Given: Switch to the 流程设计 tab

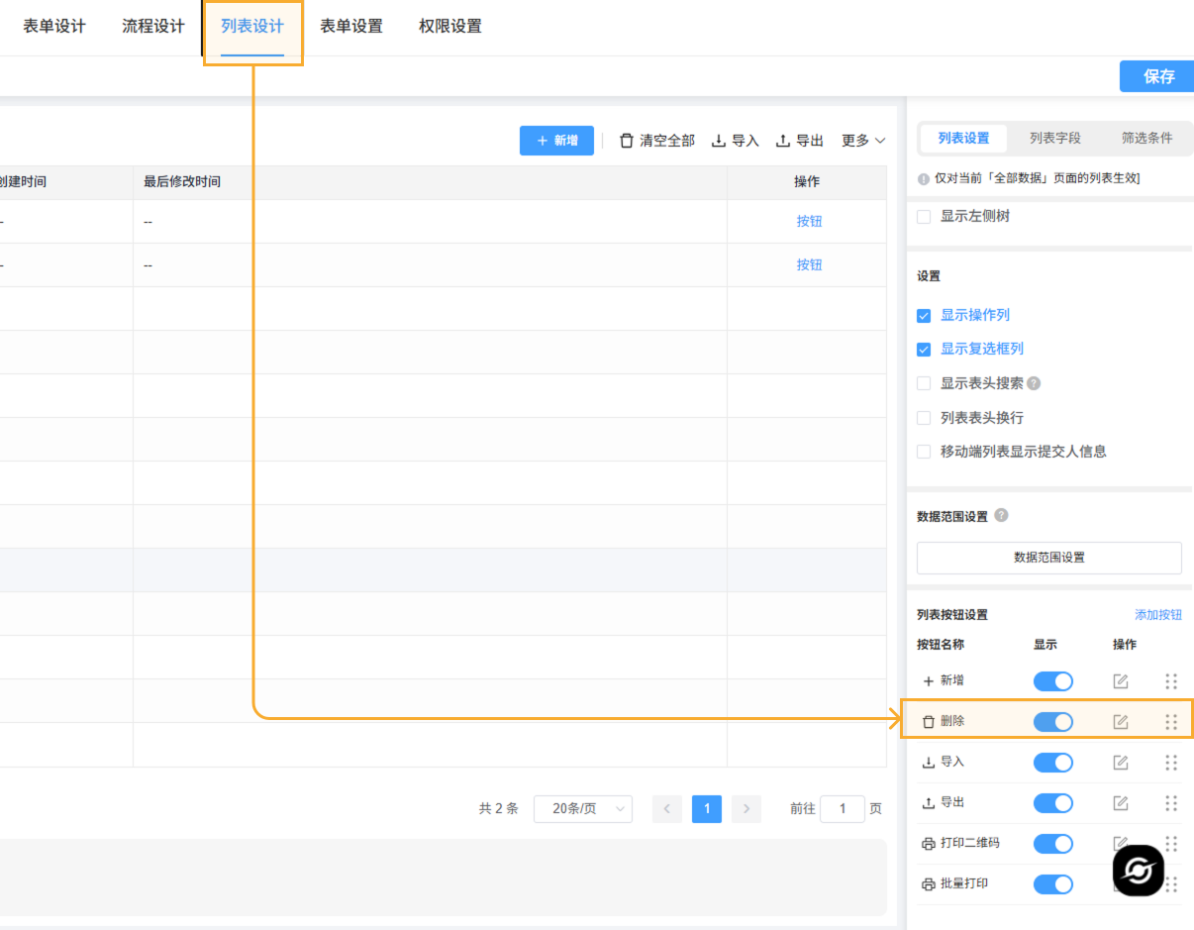Looking at the screenshot, I should coord(153,27).
